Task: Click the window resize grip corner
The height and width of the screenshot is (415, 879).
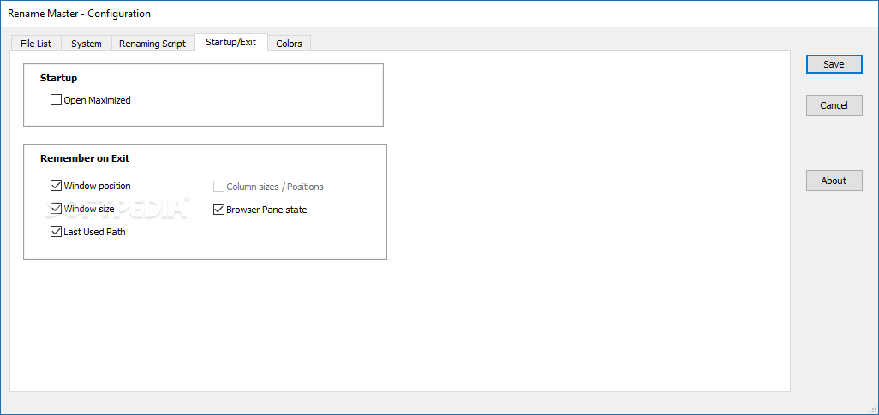Action: click(x=871, y=407)
